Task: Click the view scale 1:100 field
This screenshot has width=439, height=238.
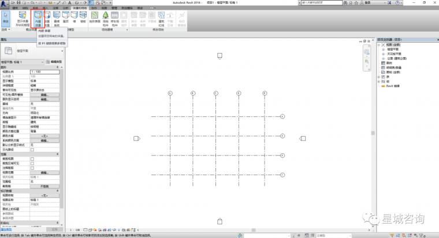Action: click(x=44, y=71)
